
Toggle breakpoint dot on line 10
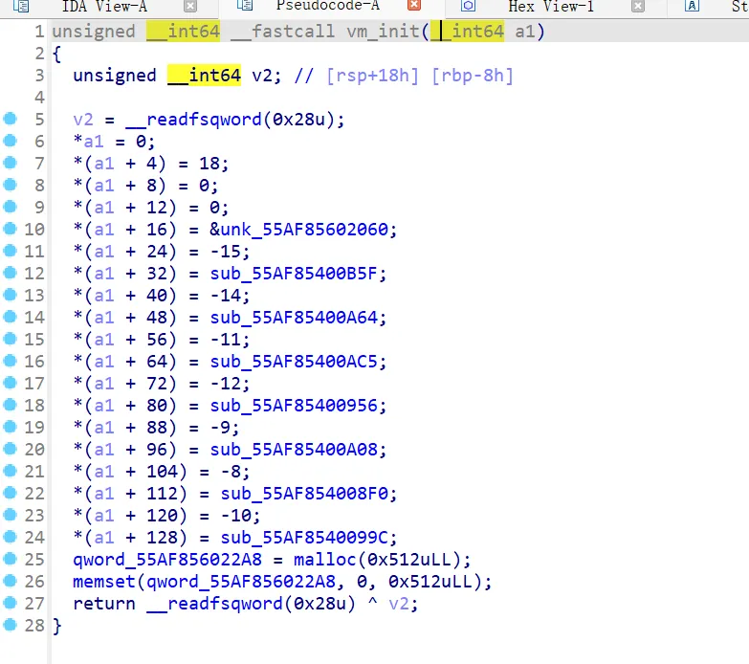pyautogui.click(x=11, y=230)
